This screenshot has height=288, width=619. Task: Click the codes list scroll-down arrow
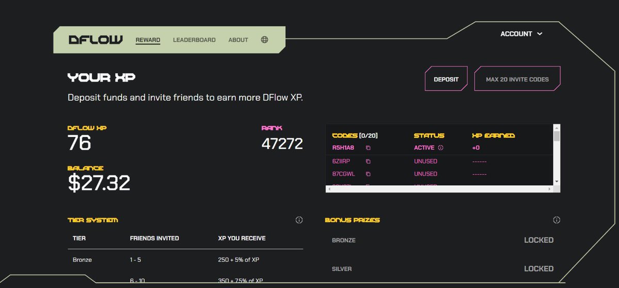[x=557, y=182]
